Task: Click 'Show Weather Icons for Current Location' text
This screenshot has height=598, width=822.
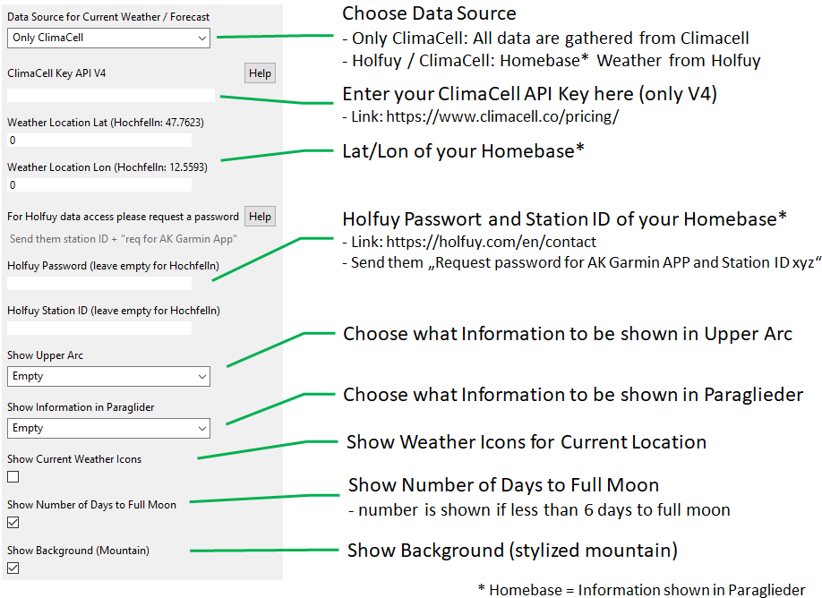Action: [527, 442]
